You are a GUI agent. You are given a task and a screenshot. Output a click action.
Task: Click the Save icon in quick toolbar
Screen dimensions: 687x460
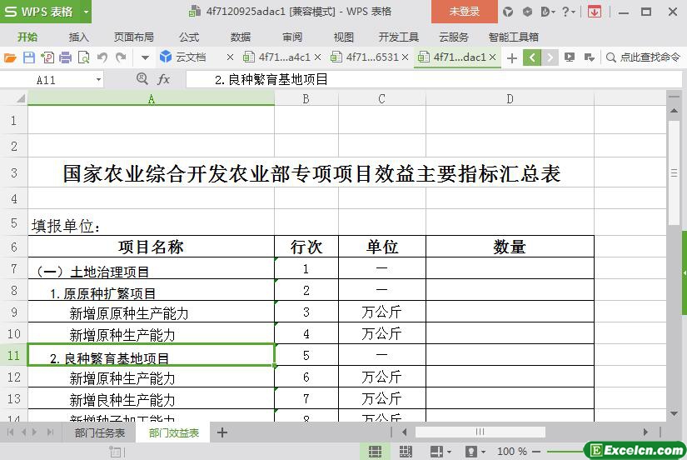point(28,57)
